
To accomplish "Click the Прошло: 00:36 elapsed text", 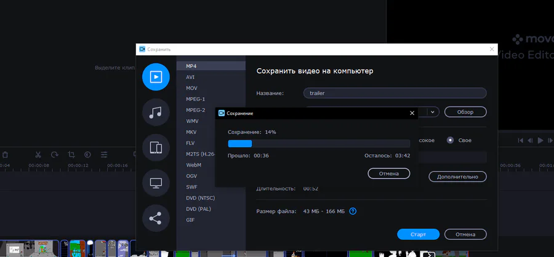I will [x=248, y=156].
